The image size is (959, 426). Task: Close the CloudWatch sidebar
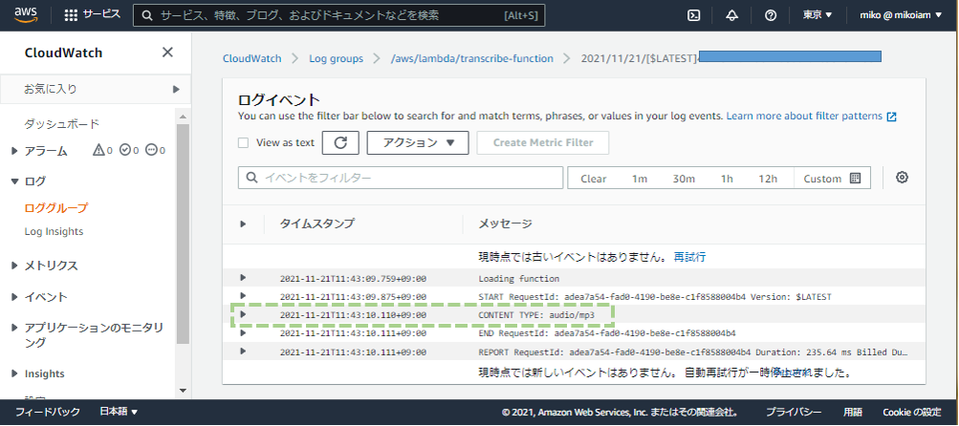click(x=167, y=53)
